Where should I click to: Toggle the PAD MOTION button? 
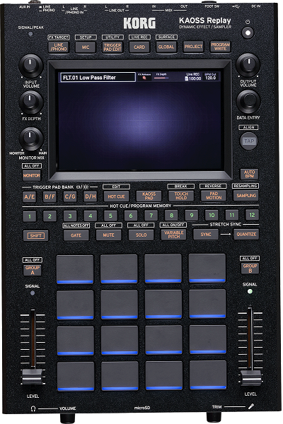(x=214, y=196)
